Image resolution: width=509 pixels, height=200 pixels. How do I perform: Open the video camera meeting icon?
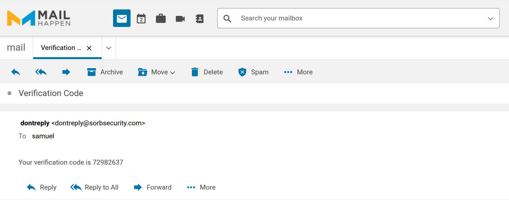[180, 19]
